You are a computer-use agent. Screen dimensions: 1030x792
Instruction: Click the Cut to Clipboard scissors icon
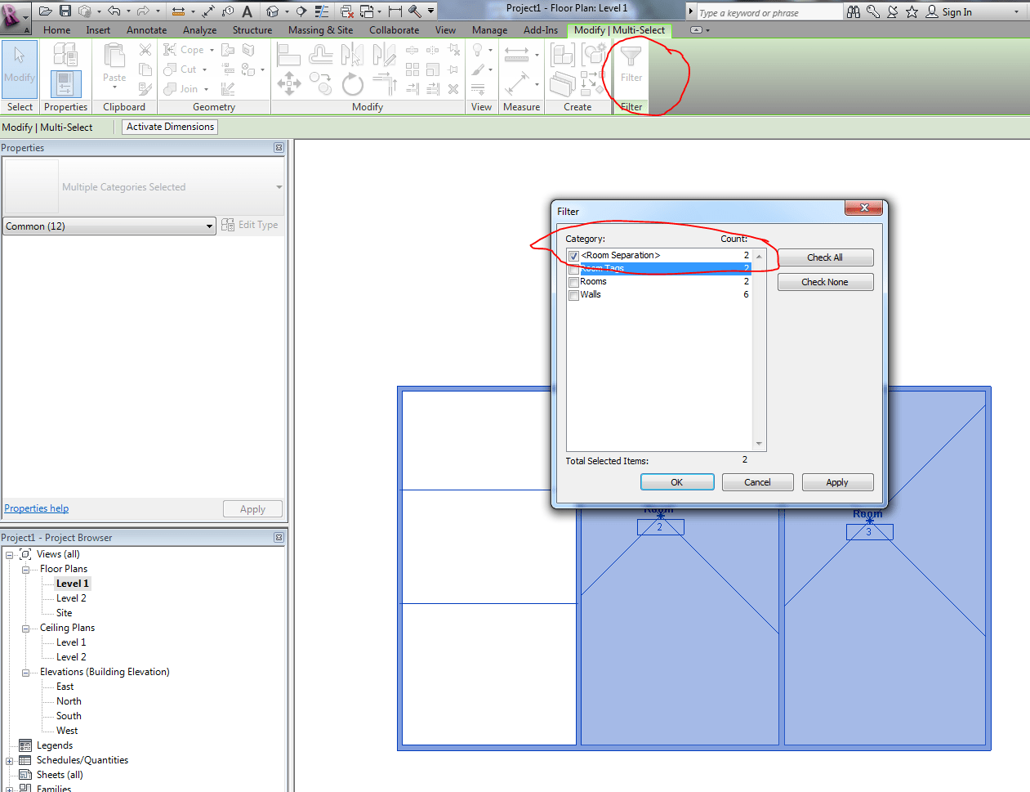point(145,50)
